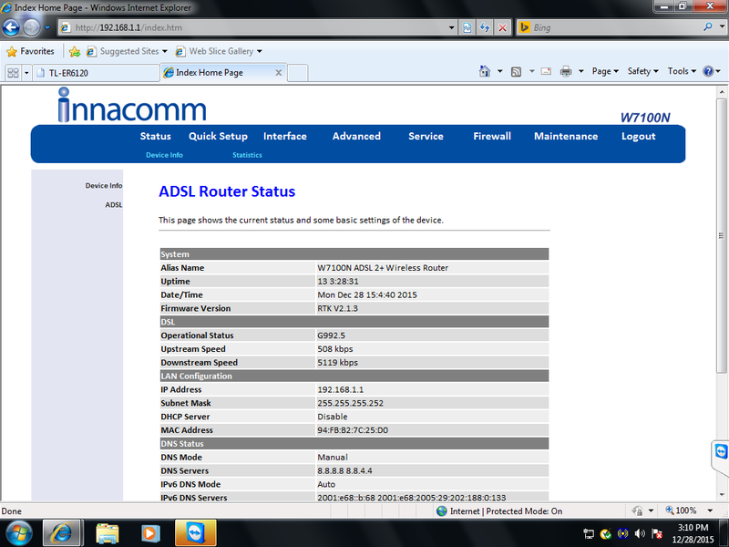Image resolution: width=729 pixels, height=547 pixels.
Task: Click the Statistics submenu link
Action: [x=247, y=155]
